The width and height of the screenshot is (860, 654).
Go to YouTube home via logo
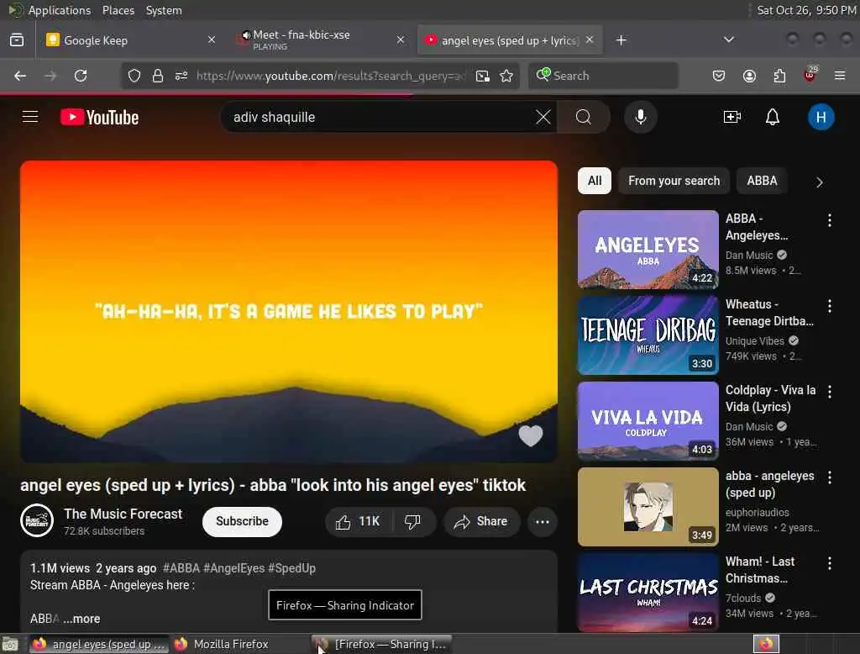99,117
